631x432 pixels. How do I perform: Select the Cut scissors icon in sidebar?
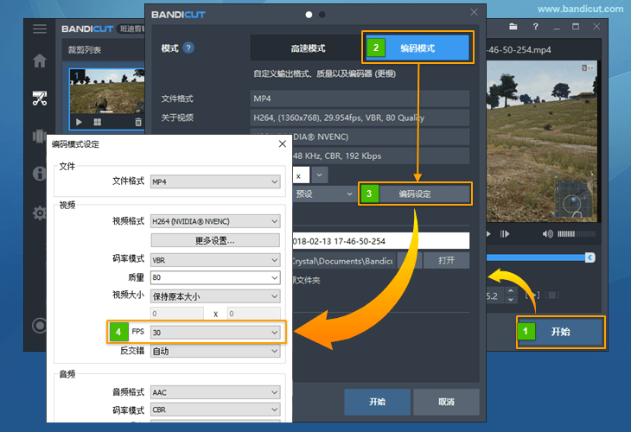point(40,98)
